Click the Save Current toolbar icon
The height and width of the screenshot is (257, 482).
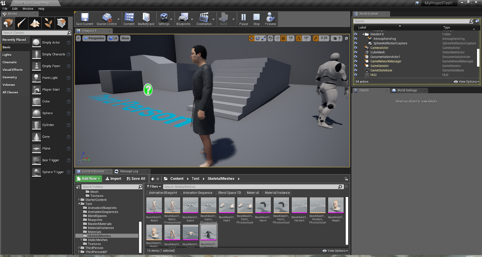[85, 19]
